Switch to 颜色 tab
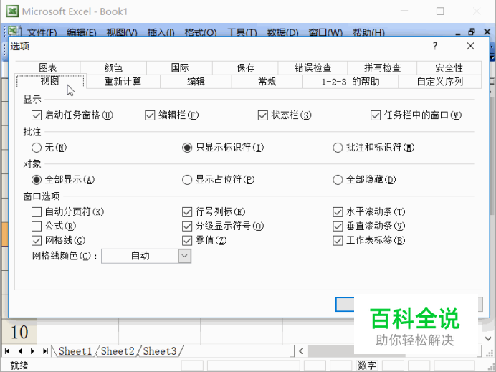This screenshot has height=372, width=496. point(113,67)
